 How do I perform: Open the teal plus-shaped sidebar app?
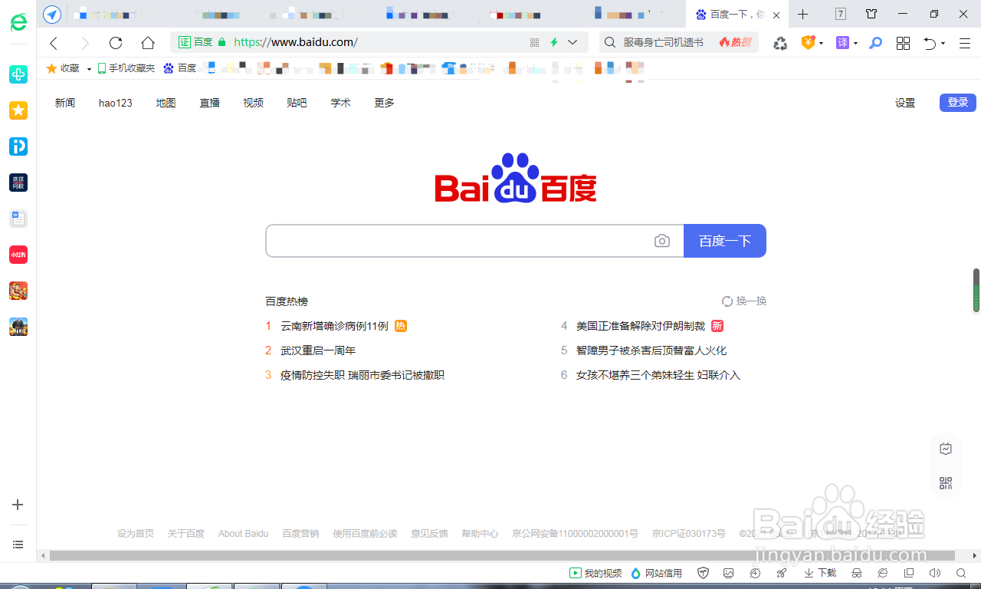(x=18, y=74)
